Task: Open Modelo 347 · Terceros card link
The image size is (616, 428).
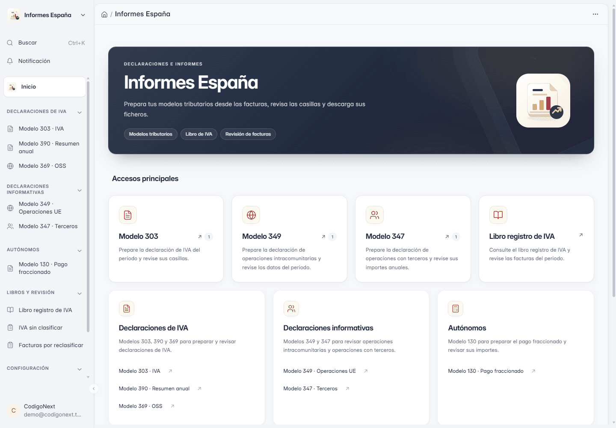Action: (x=310, y=389)
